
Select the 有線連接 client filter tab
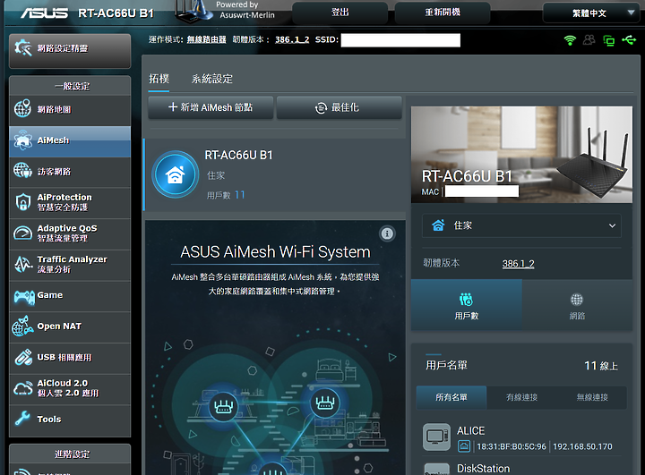pos(521,397)
